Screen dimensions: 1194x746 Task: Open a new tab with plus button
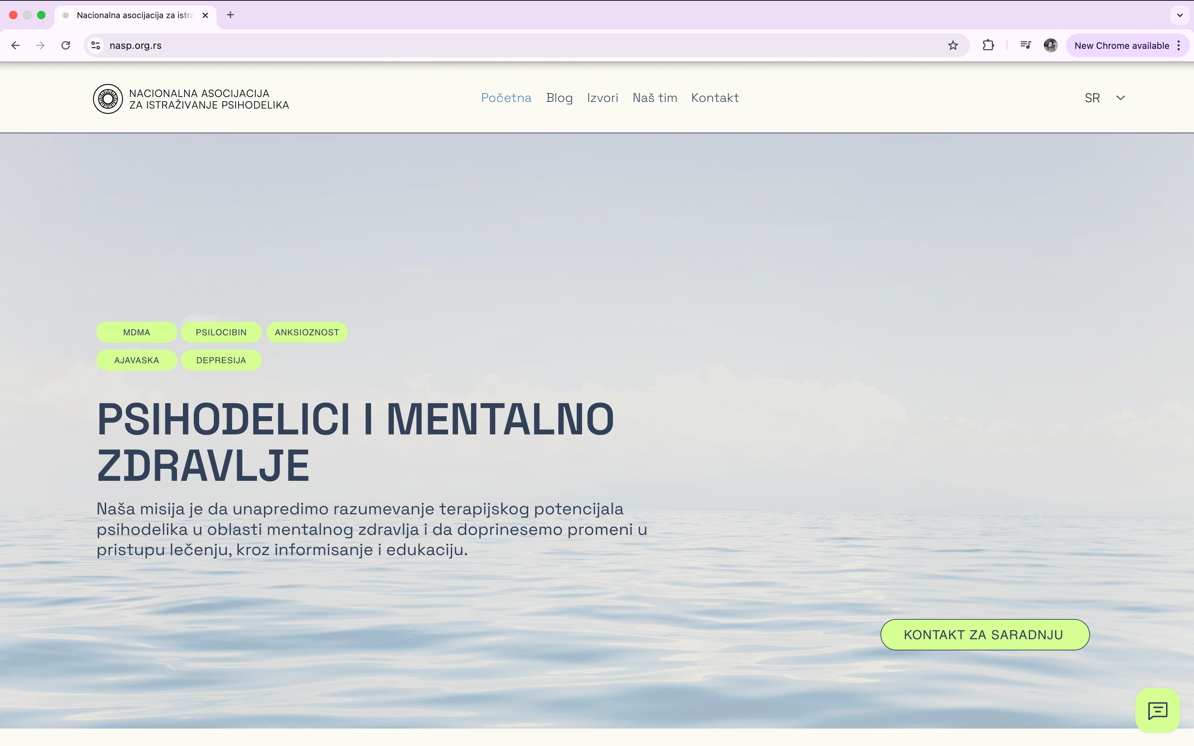click(x=230, y=15)
